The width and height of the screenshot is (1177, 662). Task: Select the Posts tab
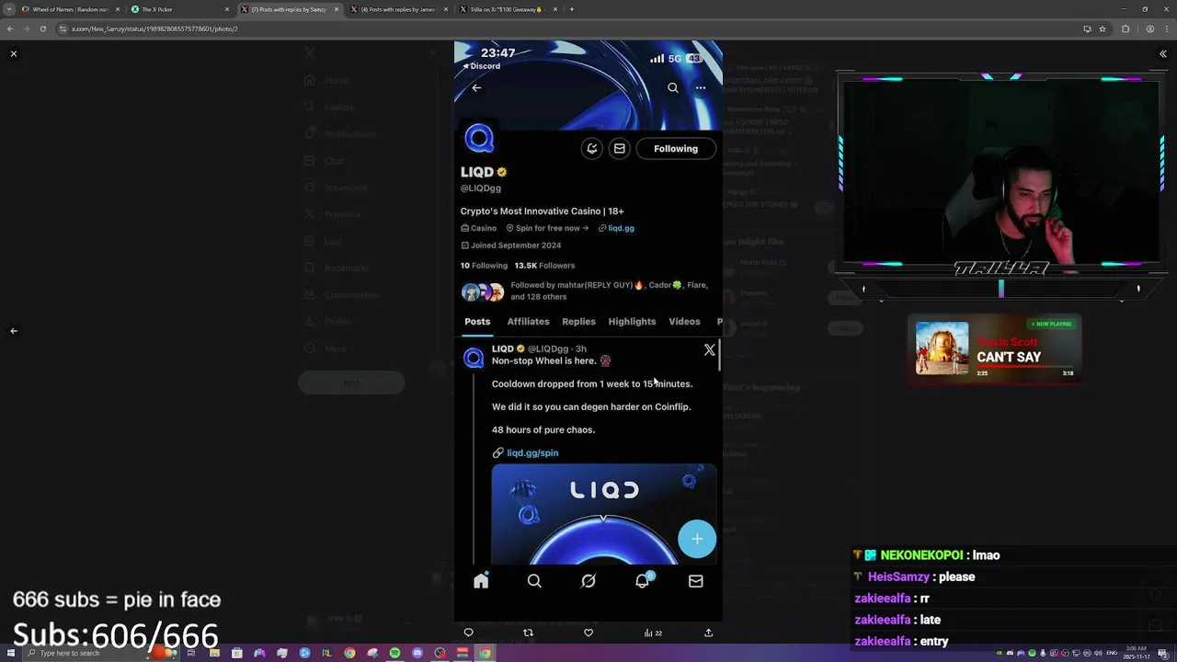coord(477,322)
